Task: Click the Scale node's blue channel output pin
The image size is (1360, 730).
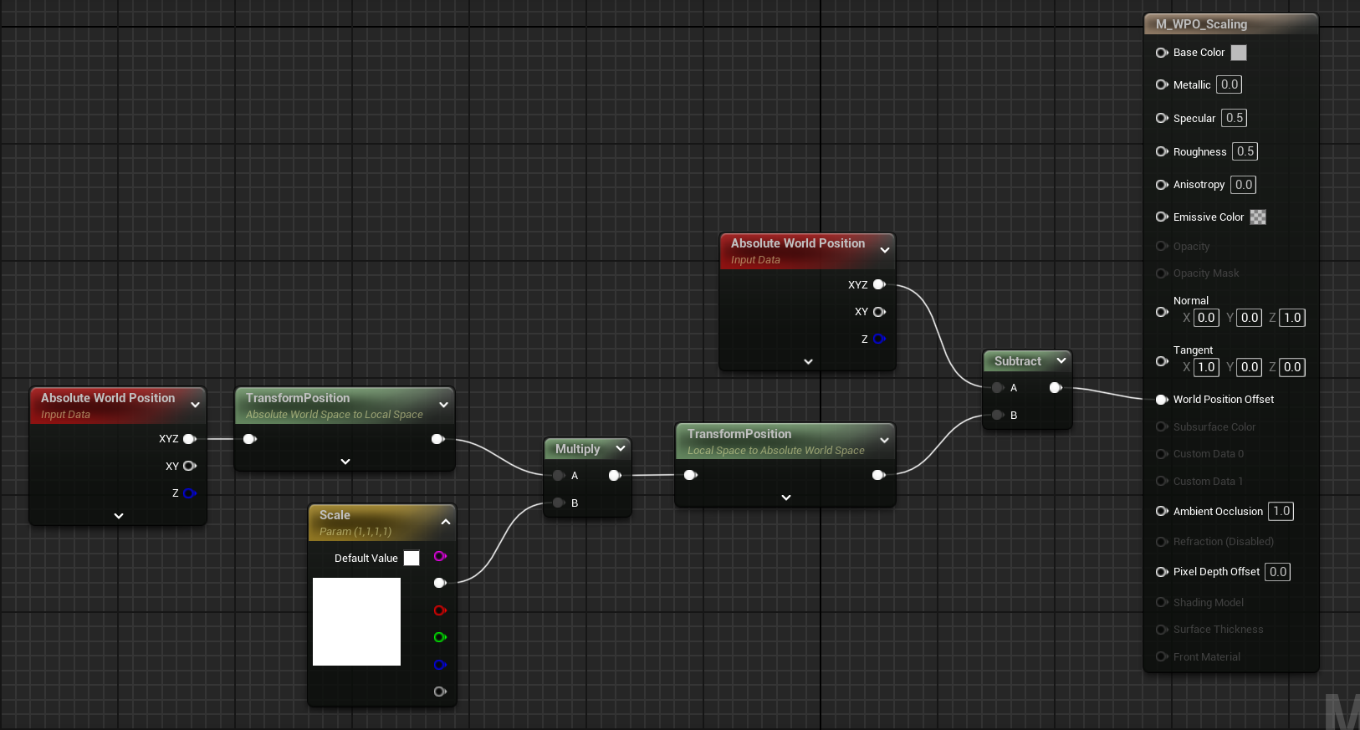Action: coord(440,665)
